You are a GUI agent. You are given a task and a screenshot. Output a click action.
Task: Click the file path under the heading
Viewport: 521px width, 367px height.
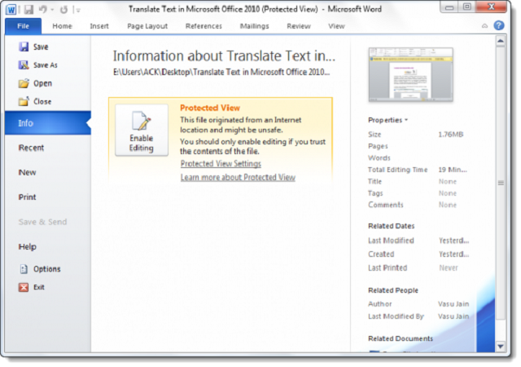[221, 72]
